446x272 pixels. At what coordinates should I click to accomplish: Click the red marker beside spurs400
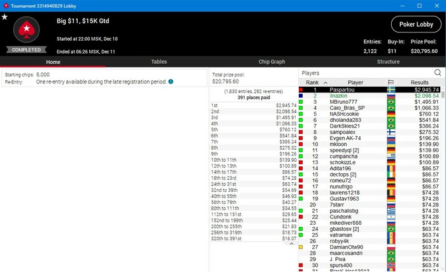(301, 265)
